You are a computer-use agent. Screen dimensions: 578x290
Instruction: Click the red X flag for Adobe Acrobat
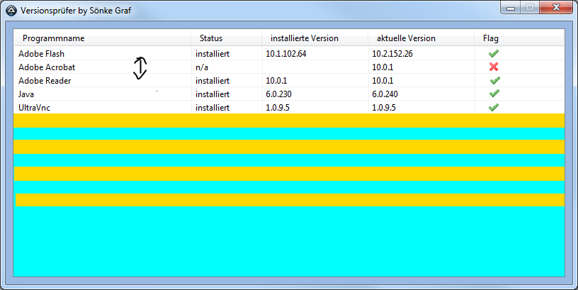pos(494,67)
